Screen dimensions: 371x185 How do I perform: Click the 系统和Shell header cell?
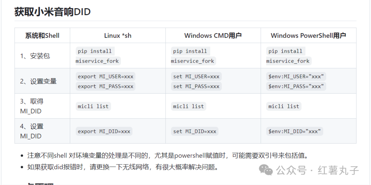(42, 36)
